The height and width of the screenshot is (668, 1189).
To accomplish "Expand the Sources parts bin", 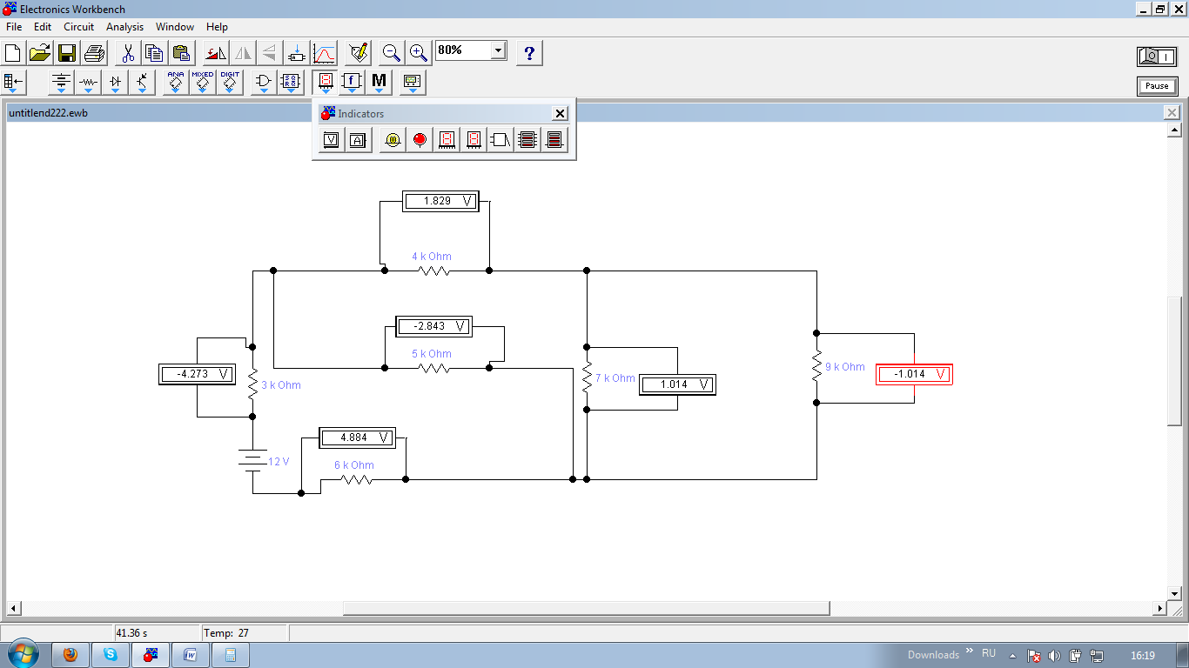I will (61, 83).
